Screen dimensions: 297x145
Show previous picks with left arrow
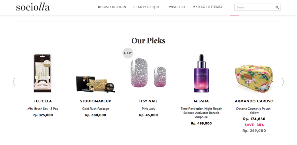pos(14,82)
